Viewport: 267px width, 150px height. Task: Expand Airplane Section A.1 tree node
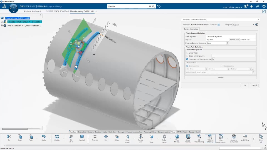pyautogui.click(x=2, y=26)
